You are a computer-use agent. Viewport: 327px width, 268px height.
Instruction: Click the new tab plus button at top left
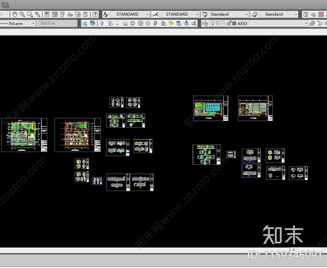[x=5, y=4]
